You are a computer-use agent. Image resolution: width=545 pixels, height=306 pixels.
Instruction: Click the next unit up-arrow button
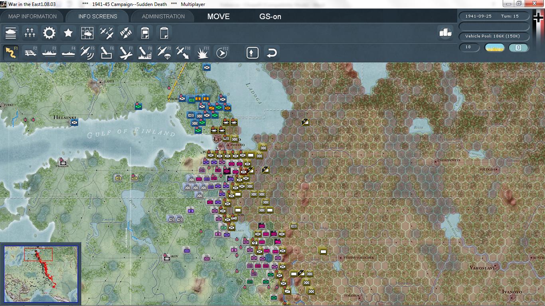(253, 53)
